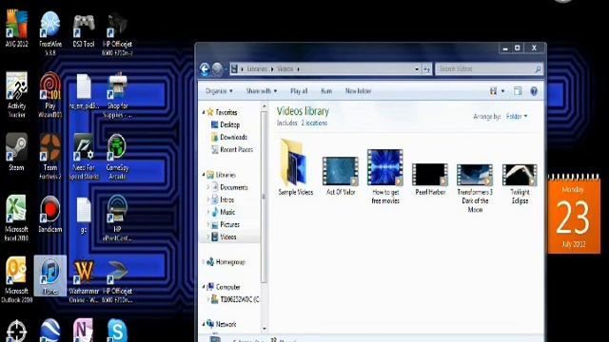The height and width of the screenshot is (342, 609).
Task: Click in the Search Videos field
Action: click(488, 69)
